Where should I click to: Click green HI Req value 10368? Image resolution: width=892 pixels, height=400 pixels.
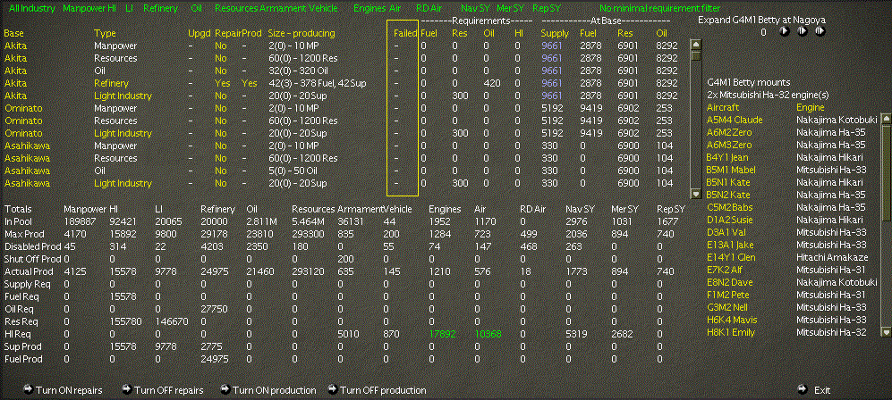pos(488,334)
